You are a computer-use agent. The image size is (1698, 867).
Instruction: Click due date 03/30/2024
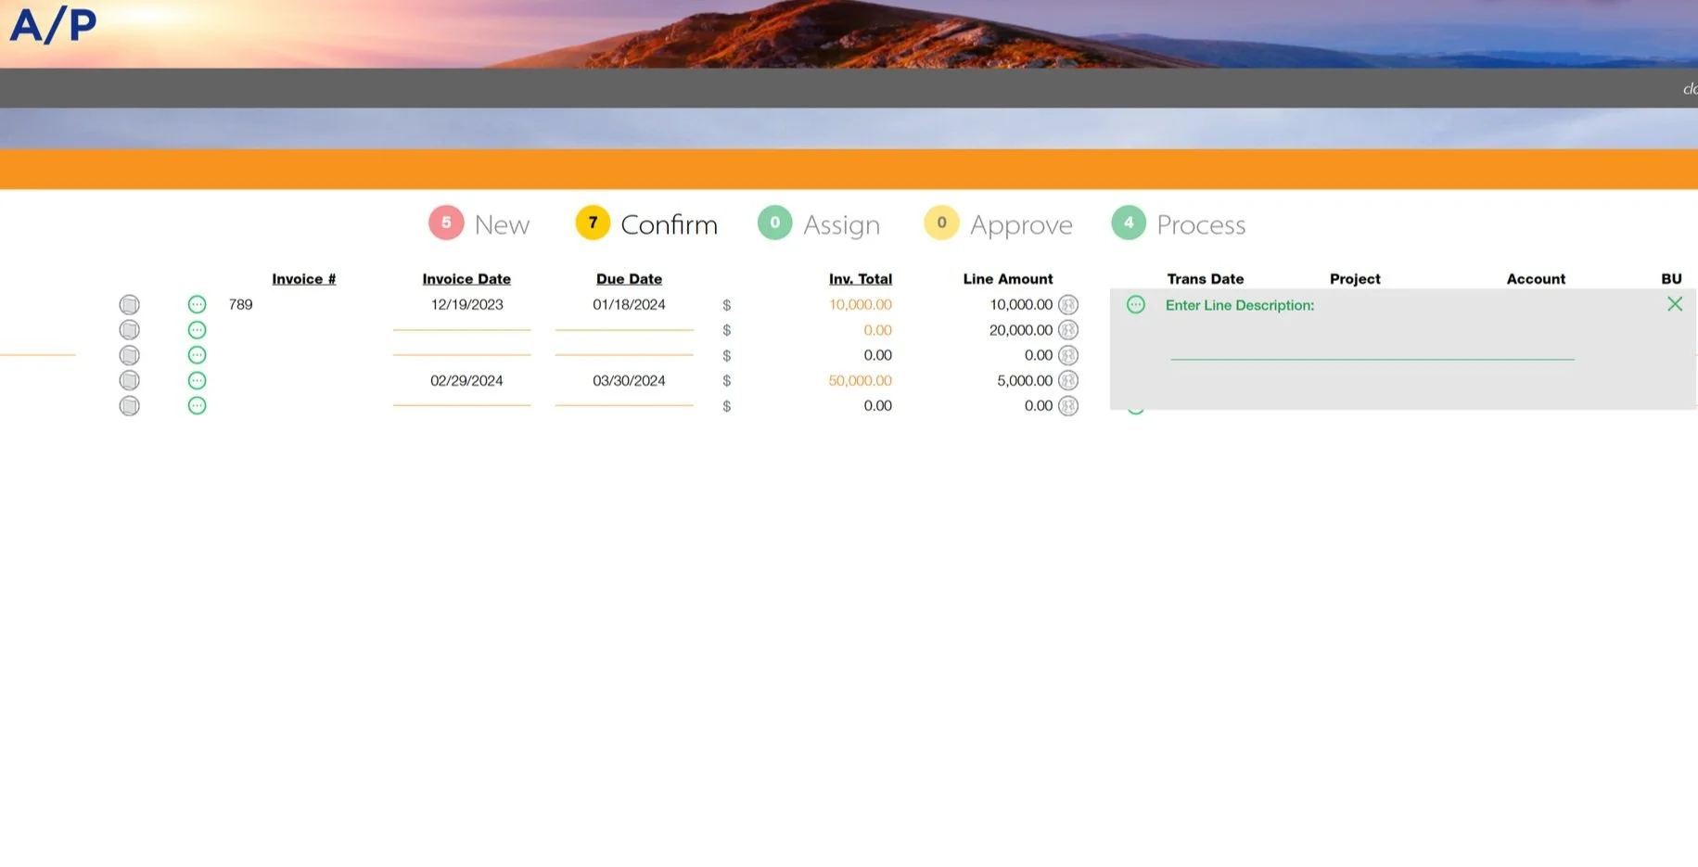pos(629,380)
